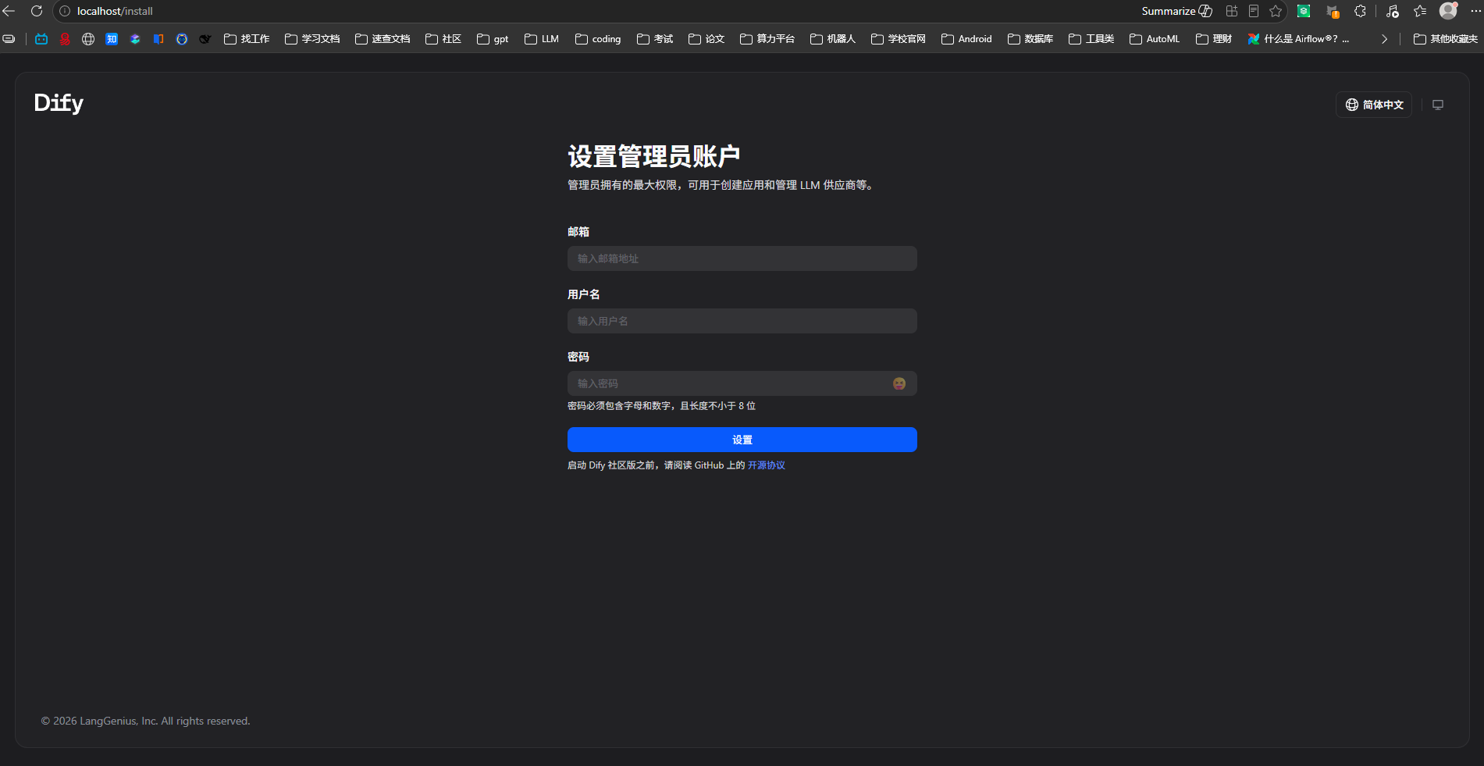Show more bookmarks with the overflow chevron

click(x=1384, y=39)
